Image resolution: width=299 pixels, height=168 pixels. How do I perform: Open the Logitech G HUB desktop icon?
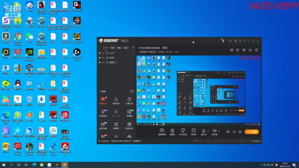point(77,55)
